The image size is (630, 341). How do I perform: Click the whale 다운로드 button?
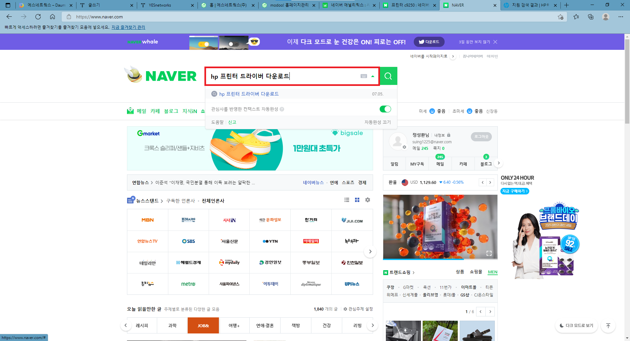tap(429, 42)
